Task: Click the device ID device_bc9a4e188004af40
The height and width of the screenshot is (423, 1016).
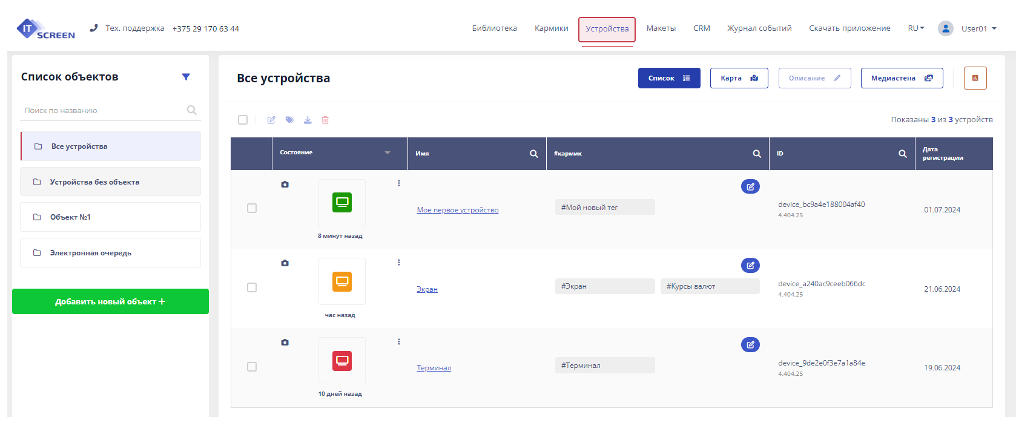Action: (822, 205)
